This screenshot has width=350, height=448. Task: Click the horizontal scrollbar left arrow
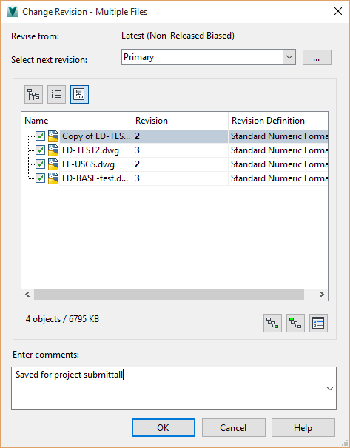coord(27,294)
